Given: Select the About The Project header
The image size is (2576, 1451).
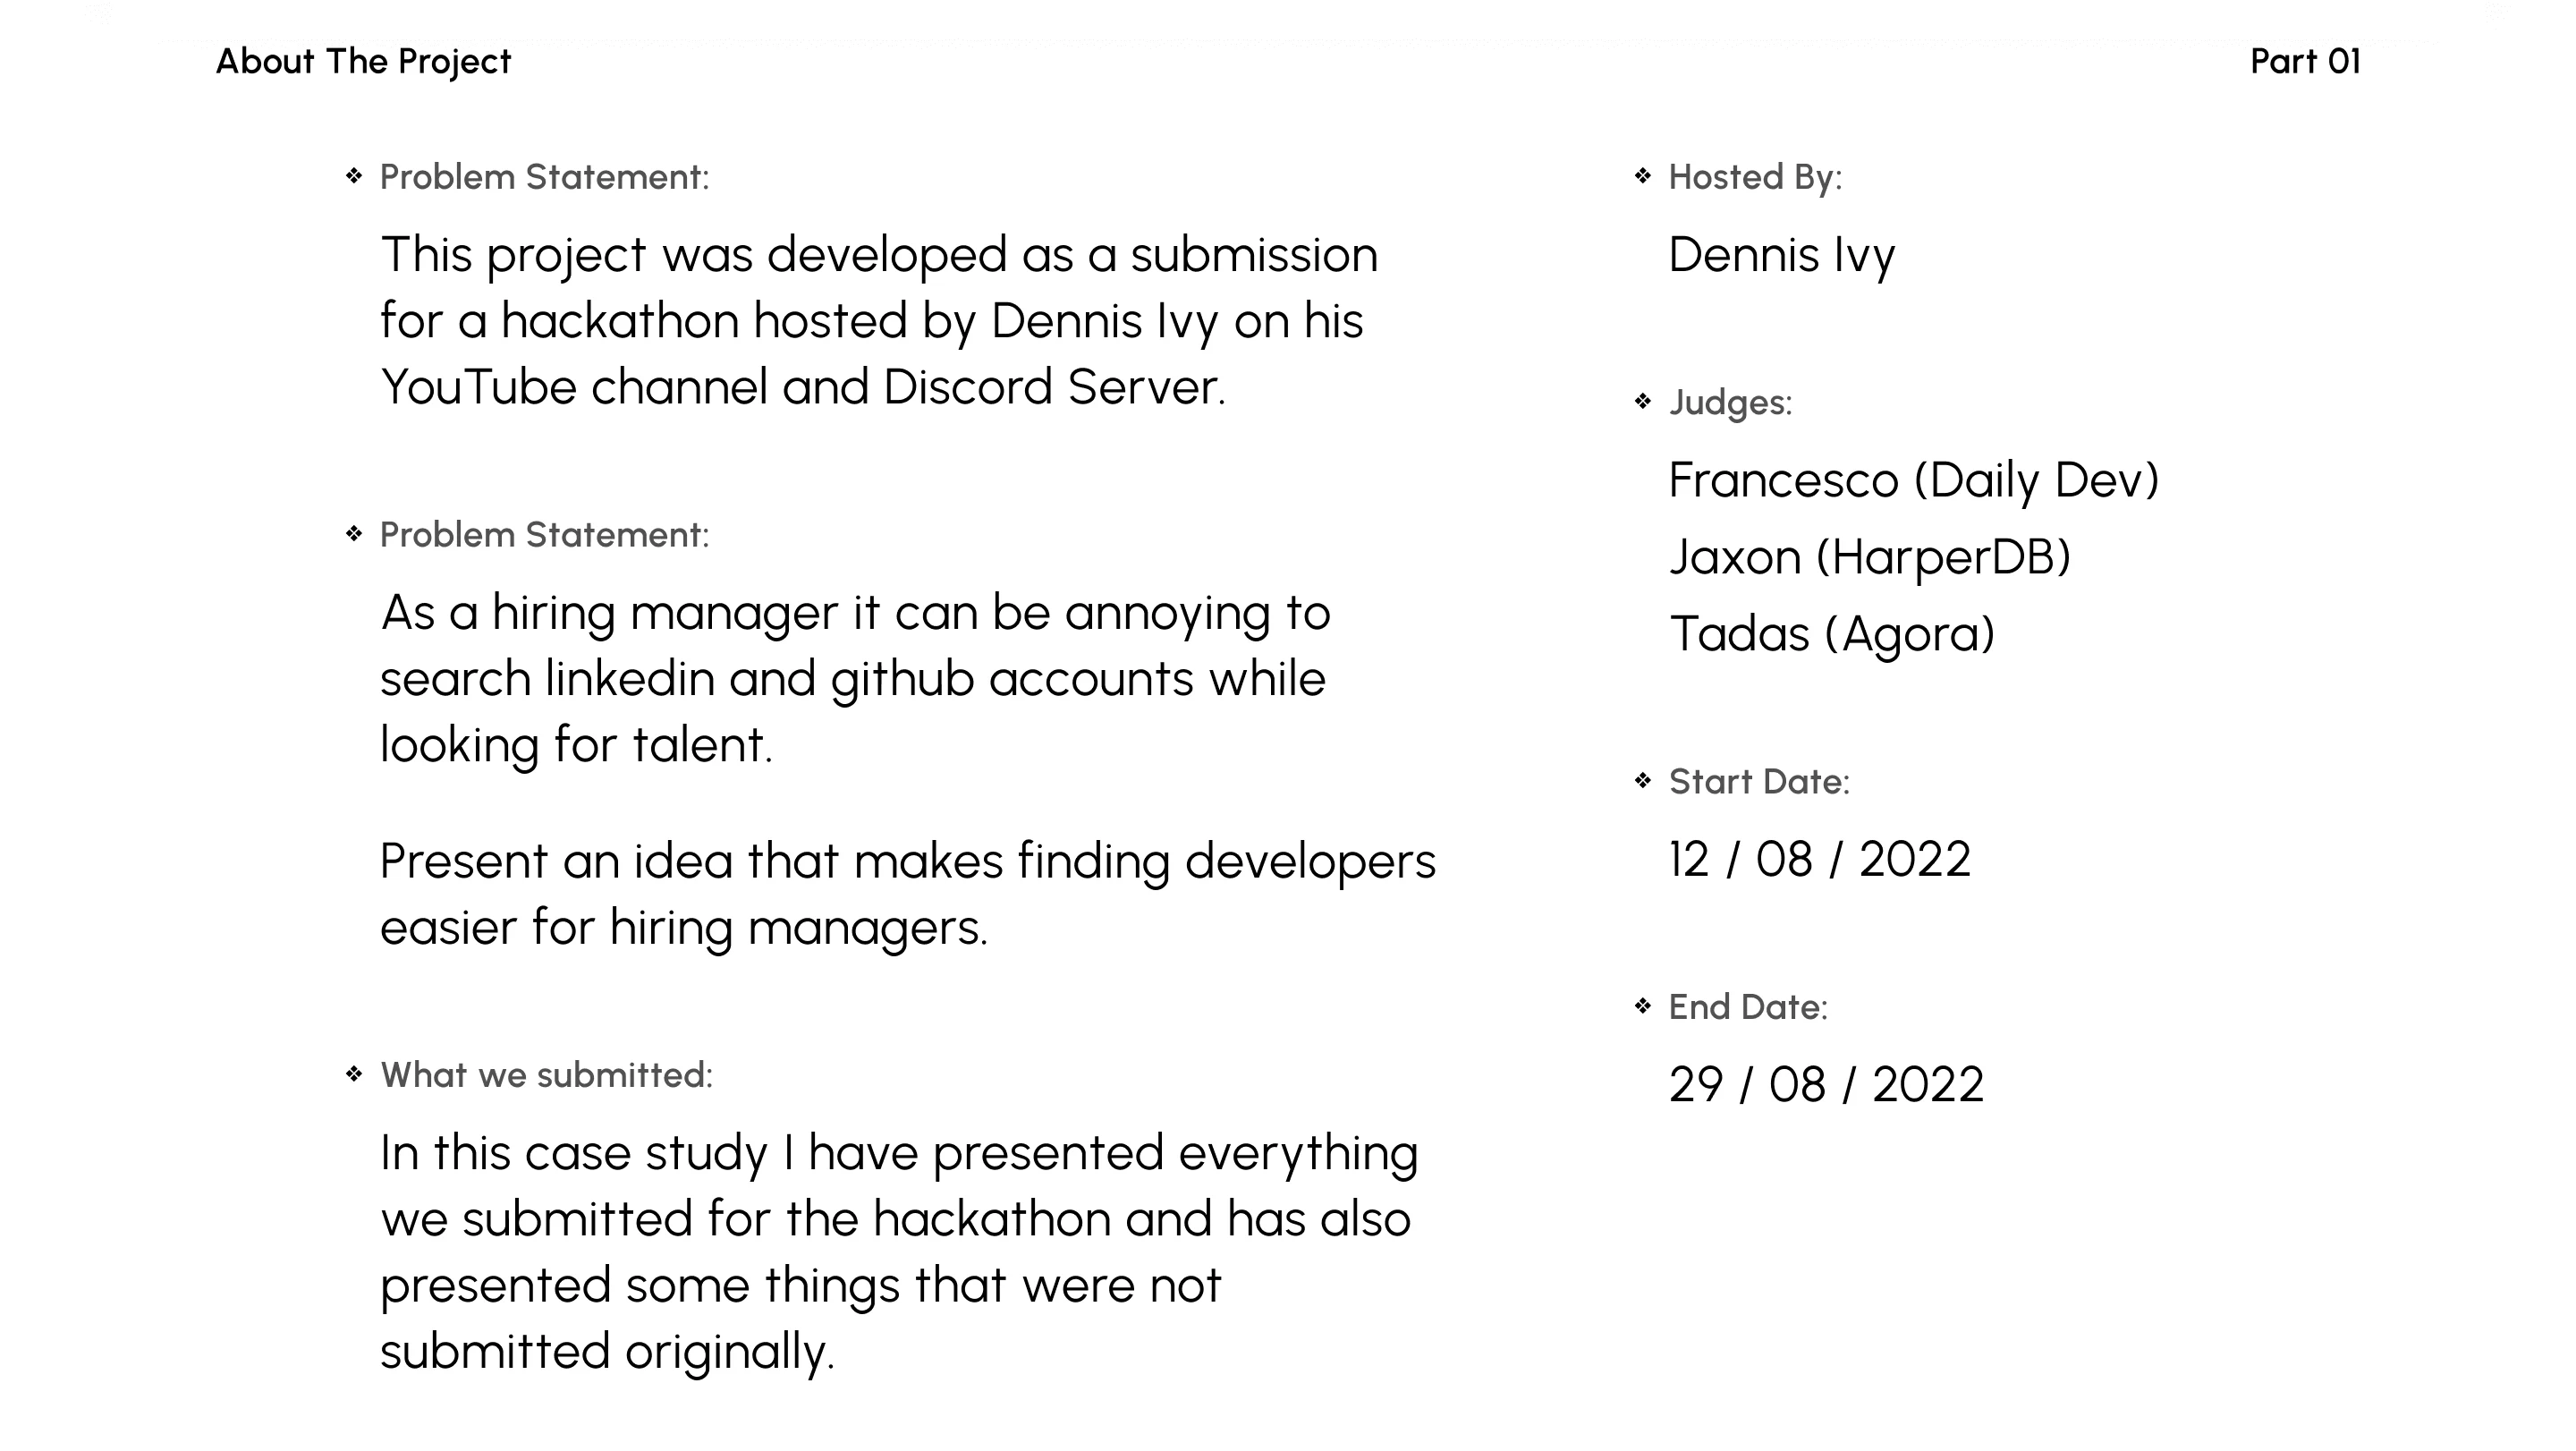Looking at the screenshot, I should point(363,62).
